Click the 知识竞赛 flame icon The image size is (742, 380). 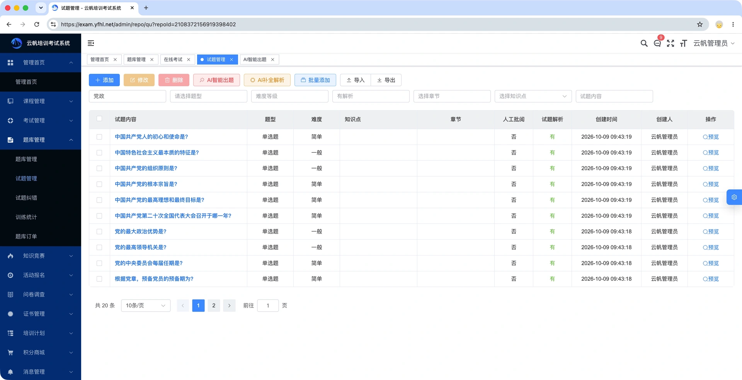pyautogui.click(x=10, y=256)
